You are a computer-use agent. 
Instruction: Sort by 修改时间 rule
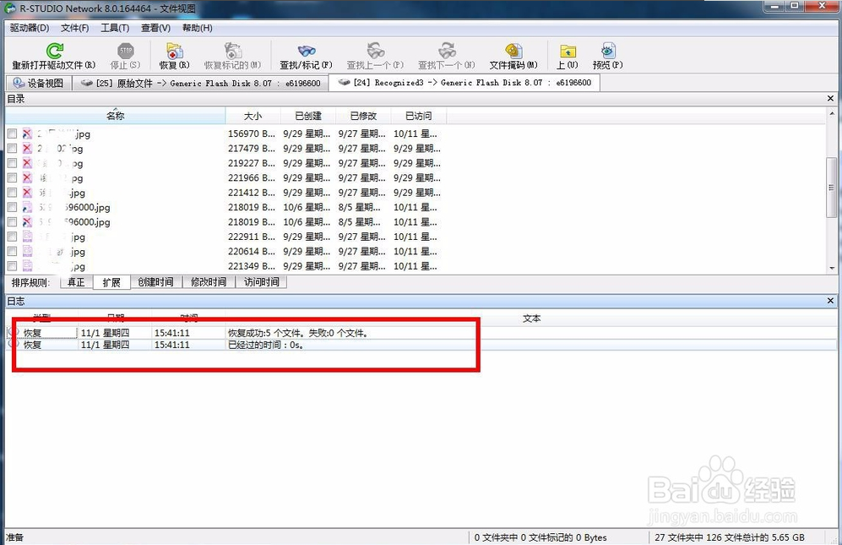pos(209,282)
